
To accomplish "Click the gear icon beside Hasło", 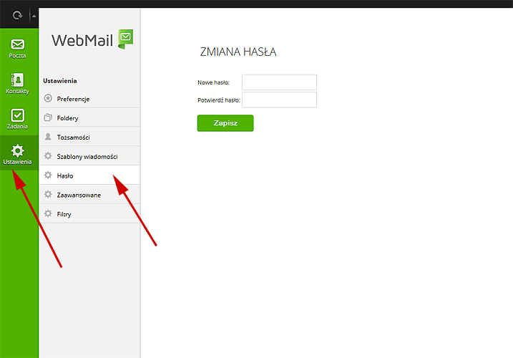I will point(48,175).
